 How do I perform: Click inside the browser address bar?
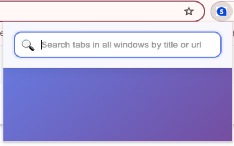pyautogui.click(x=91, y=11)
